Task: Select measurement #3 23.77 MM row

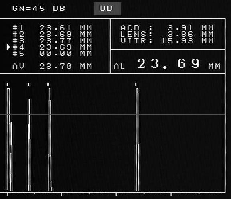Action: tap(52, 41)
